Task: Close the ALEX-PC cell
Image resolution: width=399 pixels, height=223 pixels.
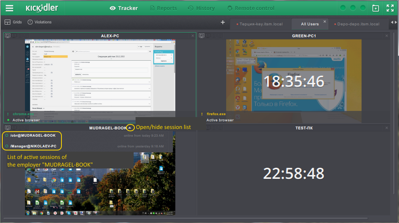Action: click(x=193, y=36)
